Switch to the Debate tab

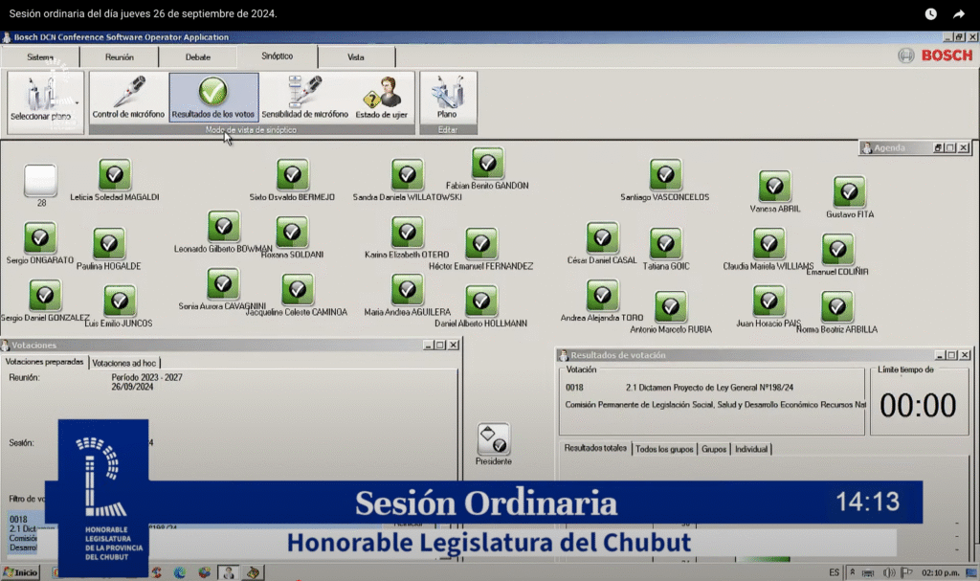coord(198,57)
